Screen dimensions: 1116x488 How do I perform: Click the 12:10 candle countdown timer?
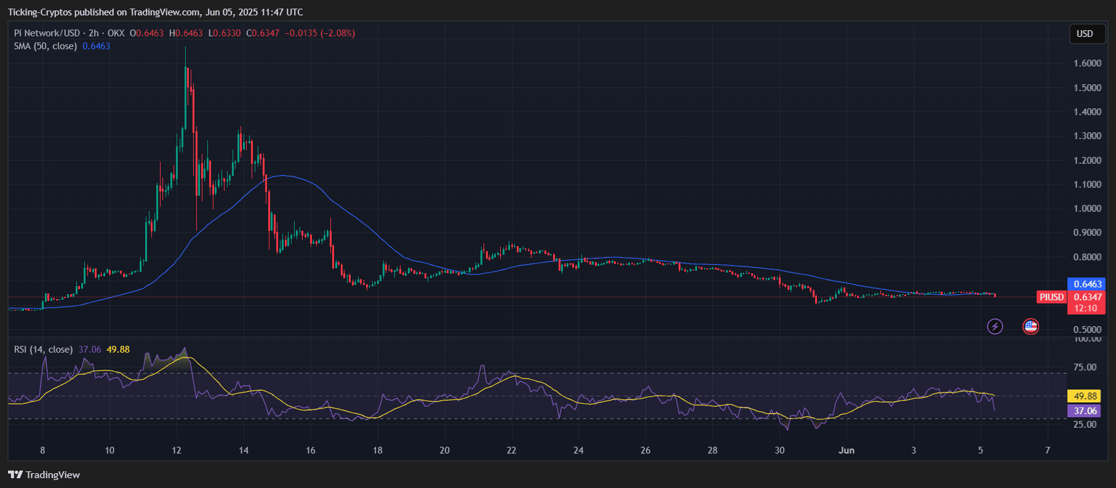pyautogui.click(x=1086, y=308)
